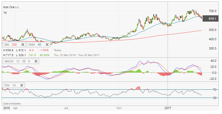This screenshot has width=222, height=114.
Task: Click the MACD zero line label 0.0
Action: (x=214, y=73)
